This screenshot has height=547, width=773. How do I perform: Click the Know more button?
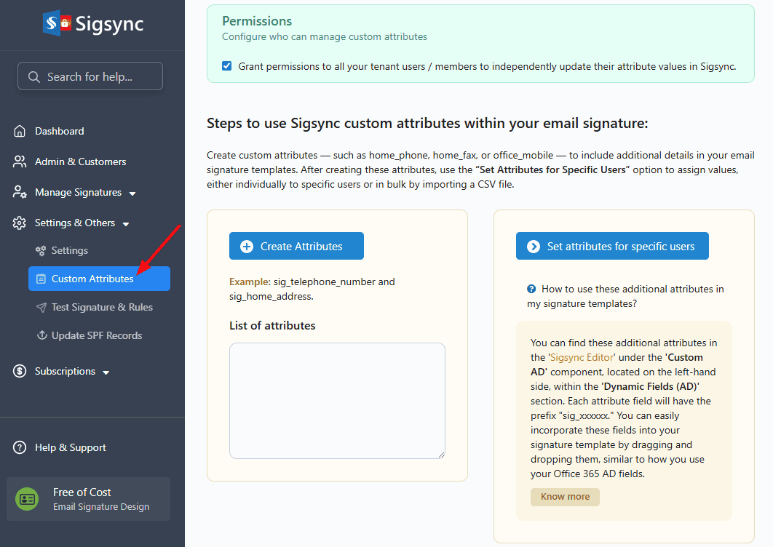[565, 497]
